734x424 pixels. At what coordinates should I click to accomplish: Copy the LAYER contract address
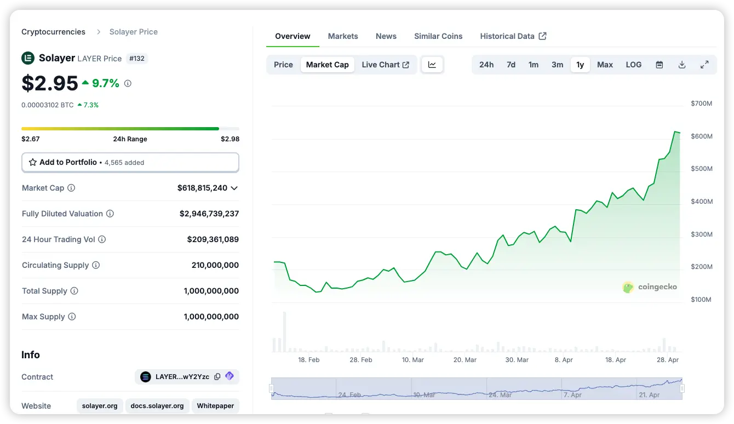coord(217,377)
